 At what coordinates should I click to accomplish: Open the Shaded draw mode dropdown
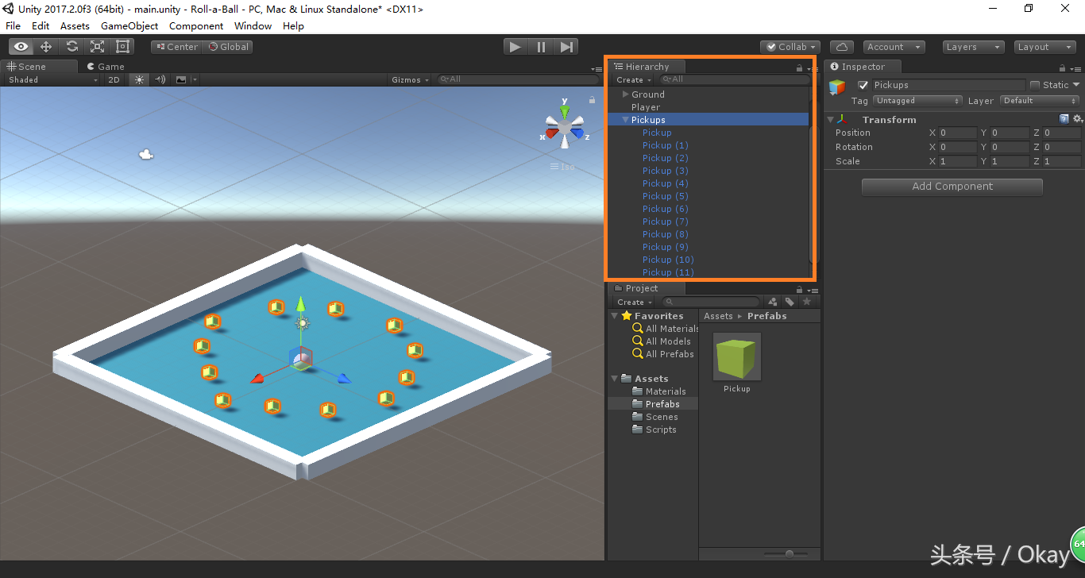(52, 79)
